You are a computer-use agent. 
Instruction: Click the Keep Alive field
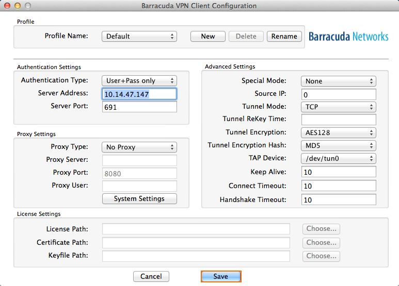(339, 172)
